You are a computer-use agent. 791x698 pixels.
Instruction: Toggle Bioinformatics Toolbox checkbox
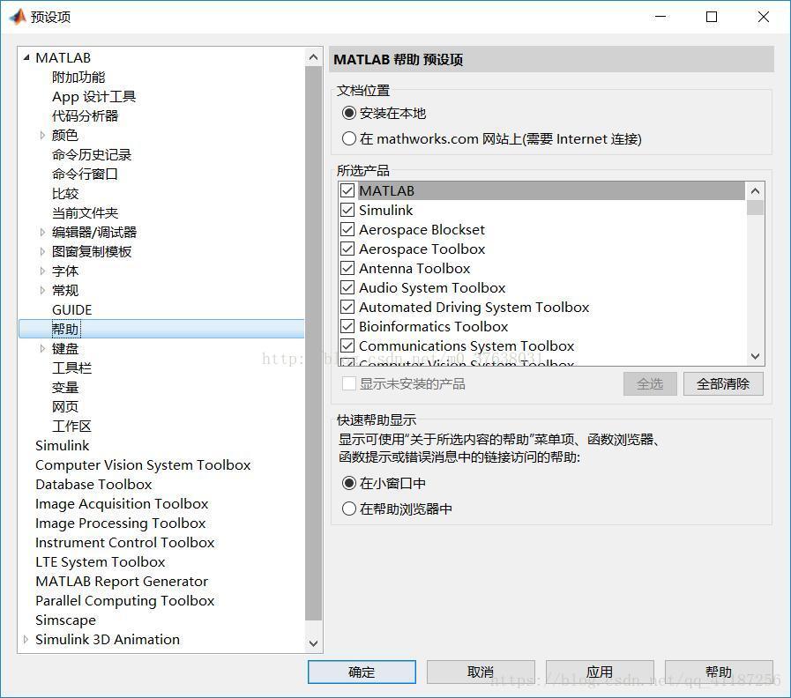click(347, 326)
